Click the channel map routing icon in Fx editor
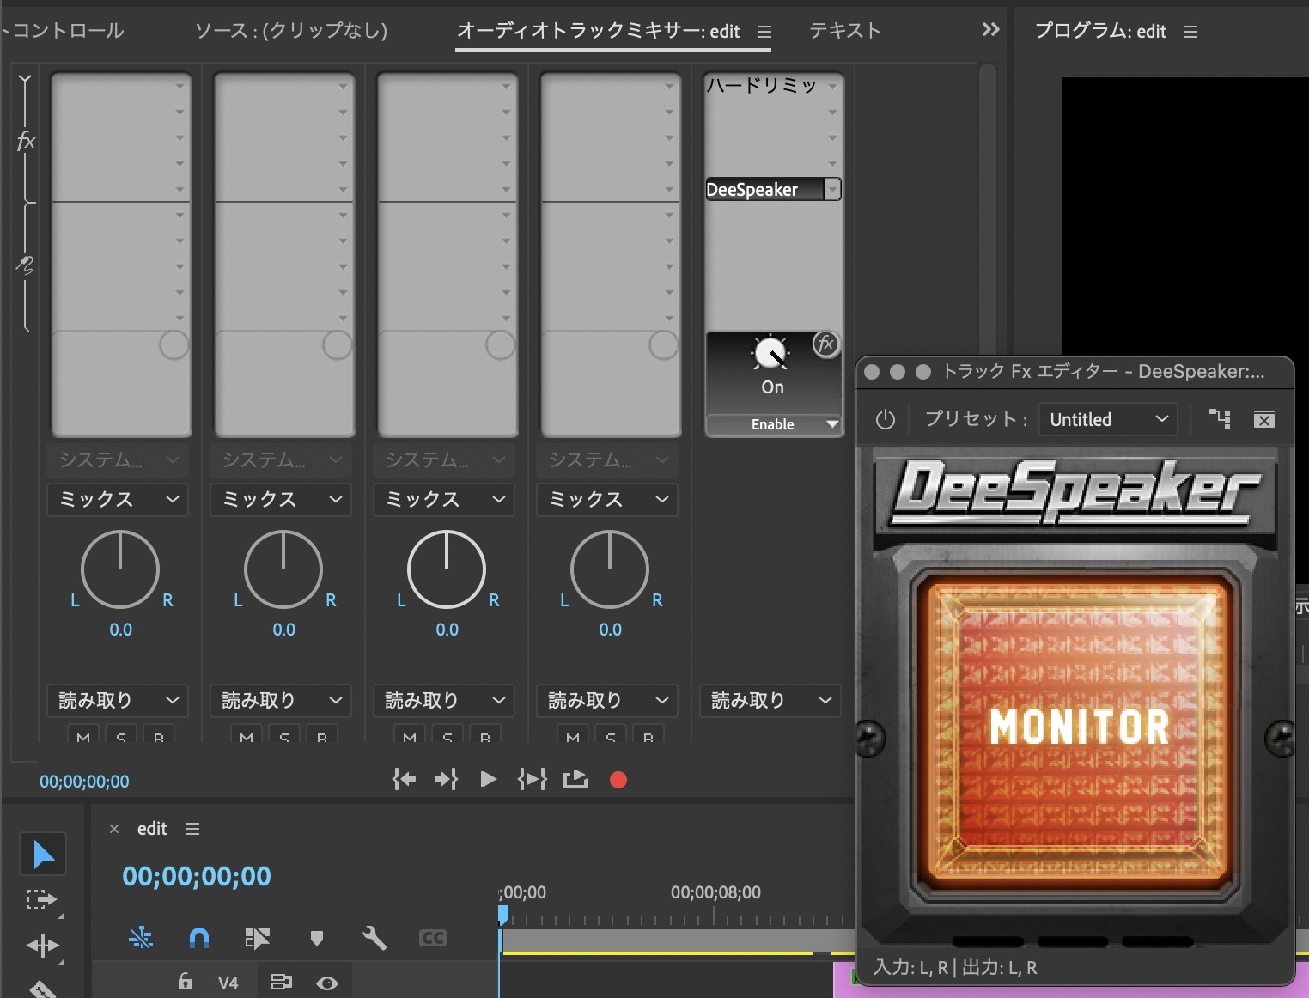 pos(1220,419)
